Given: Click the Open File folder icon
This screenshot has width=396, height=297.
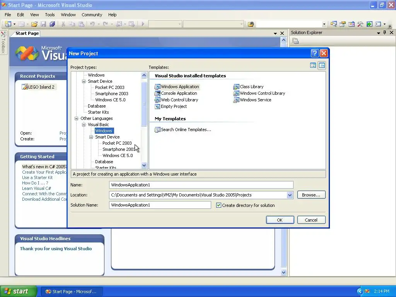Looking at the screenshot, I should (34, 24).
